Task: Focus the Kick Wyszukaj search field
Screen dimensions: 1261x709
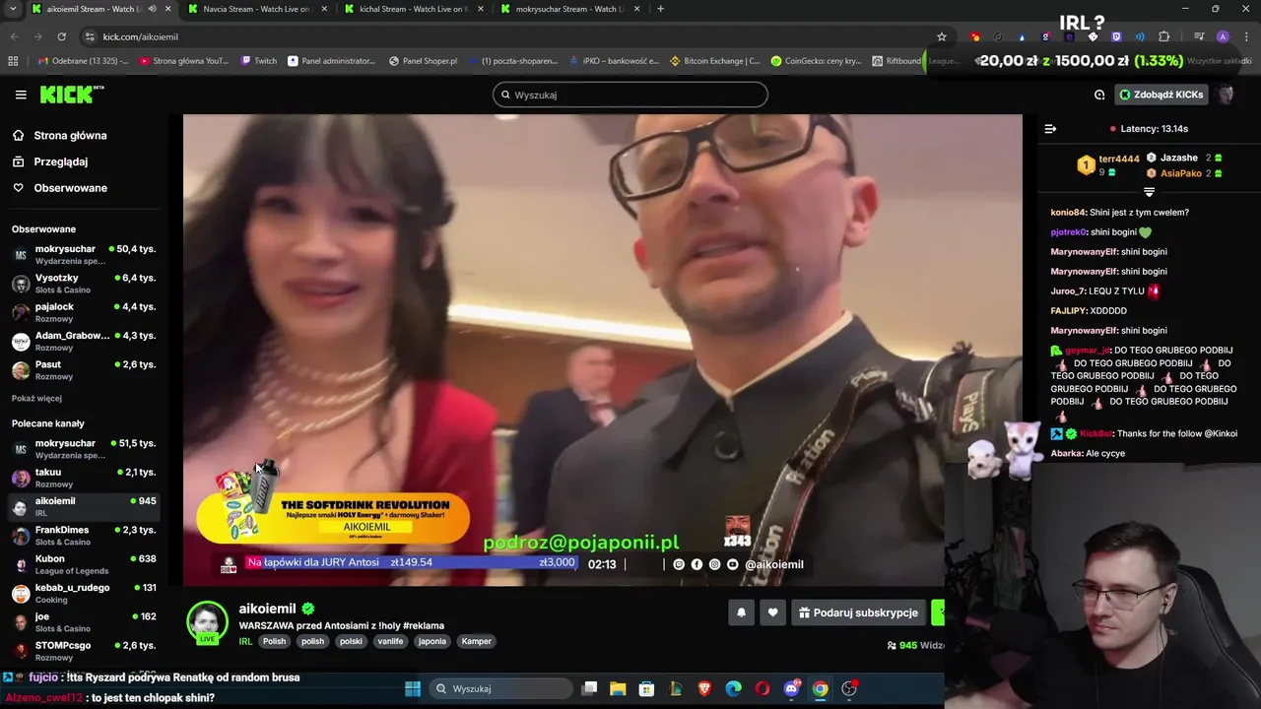Action: click(630, 95)
